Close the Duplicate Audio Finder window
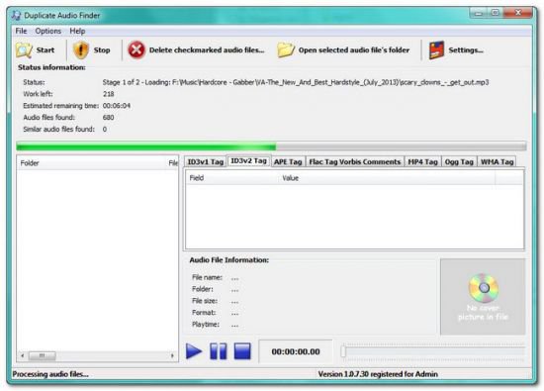The width and height of the screenshot is (544, 391). point(517,13)
